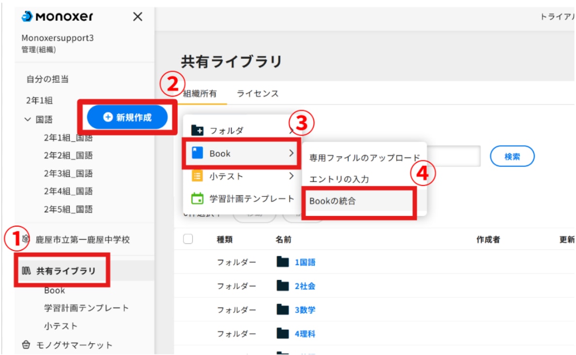
Task: Select Bookの統合 from the submenu
Action: coord(333,201)
